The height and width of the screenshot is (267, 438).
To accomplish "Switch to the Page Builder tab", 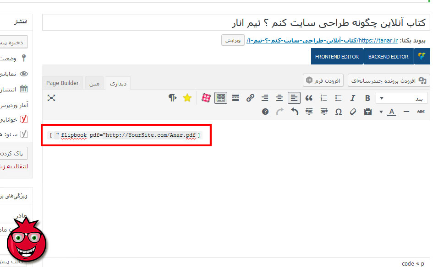I will [x=62, y=83].
